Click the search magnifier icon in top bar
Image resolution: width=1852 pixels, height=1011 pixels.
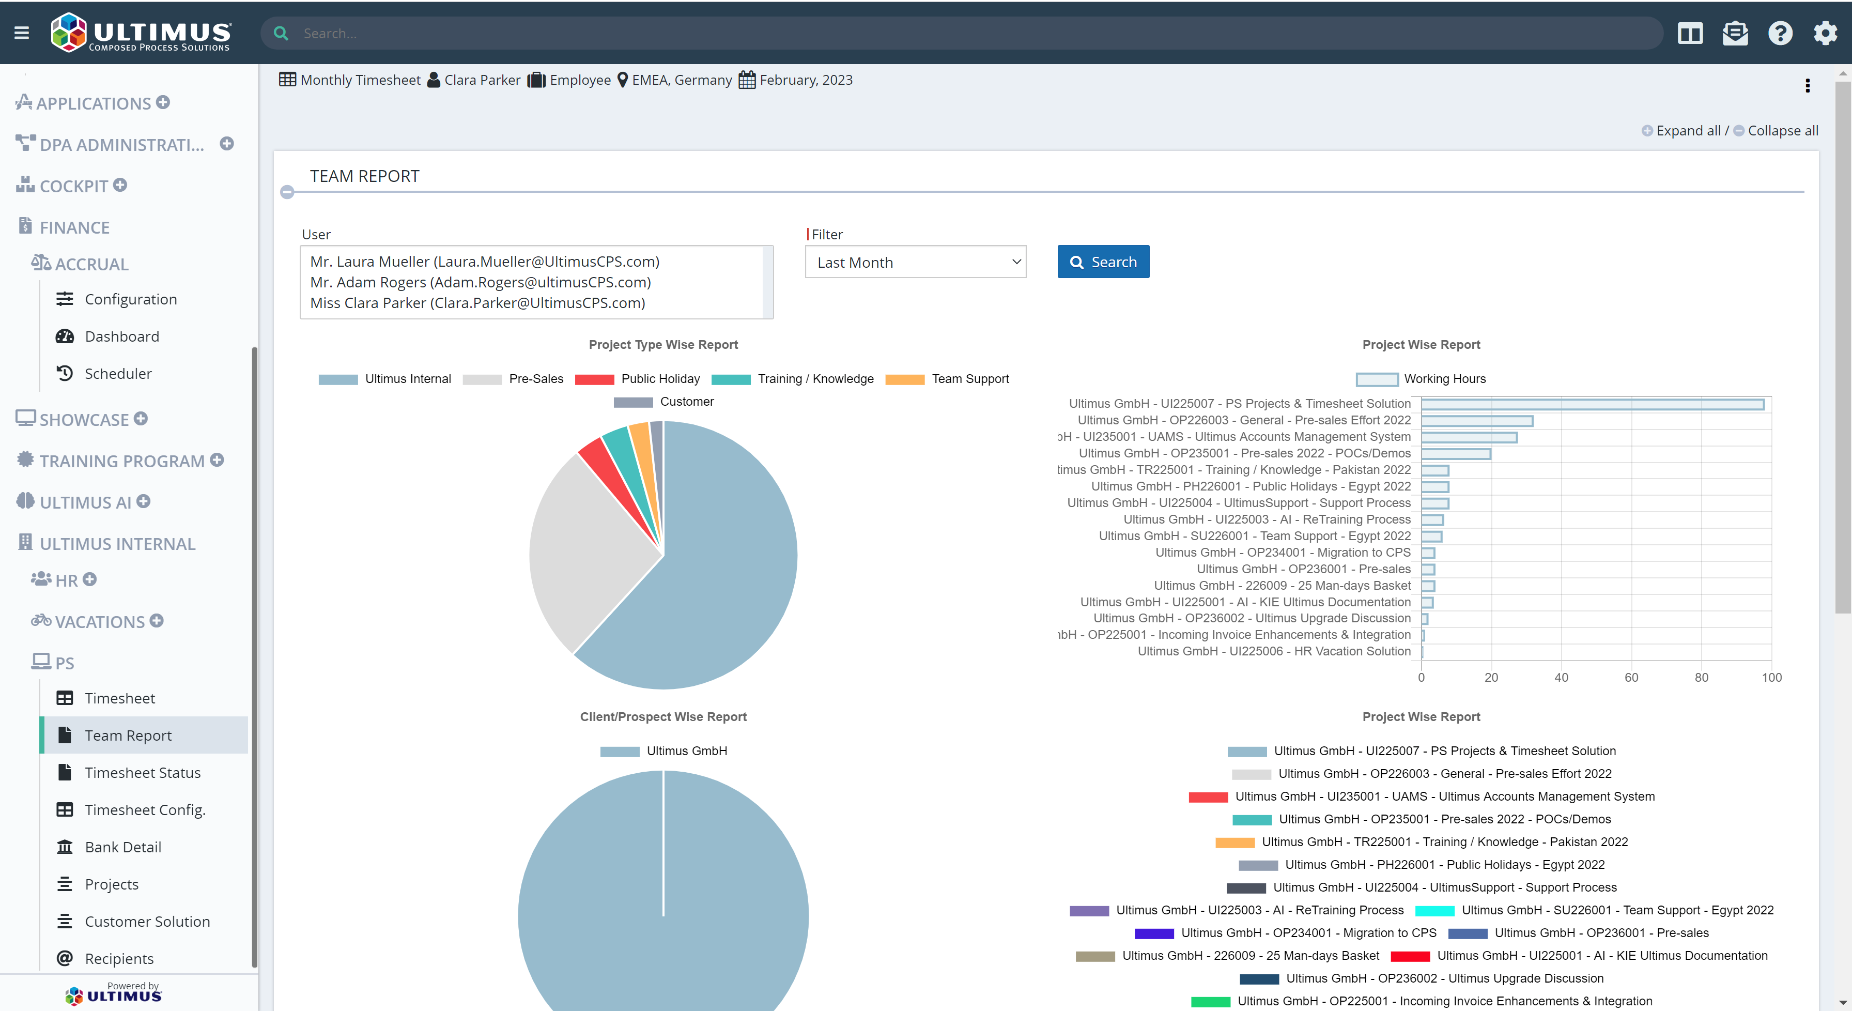[281, 33]
